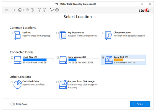Click the Local Disk (C:) usage bar

click(38, 60)
